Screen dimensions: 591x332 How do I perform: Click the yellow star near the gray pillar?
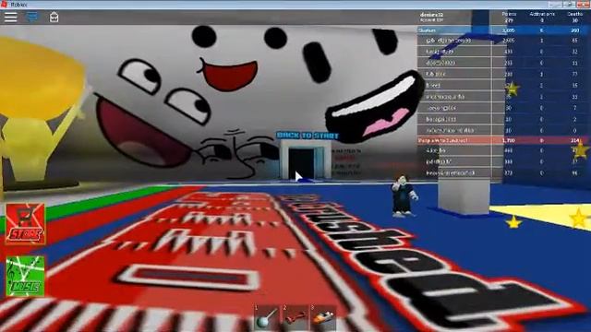pyautogui.click(x=513, y=222)
